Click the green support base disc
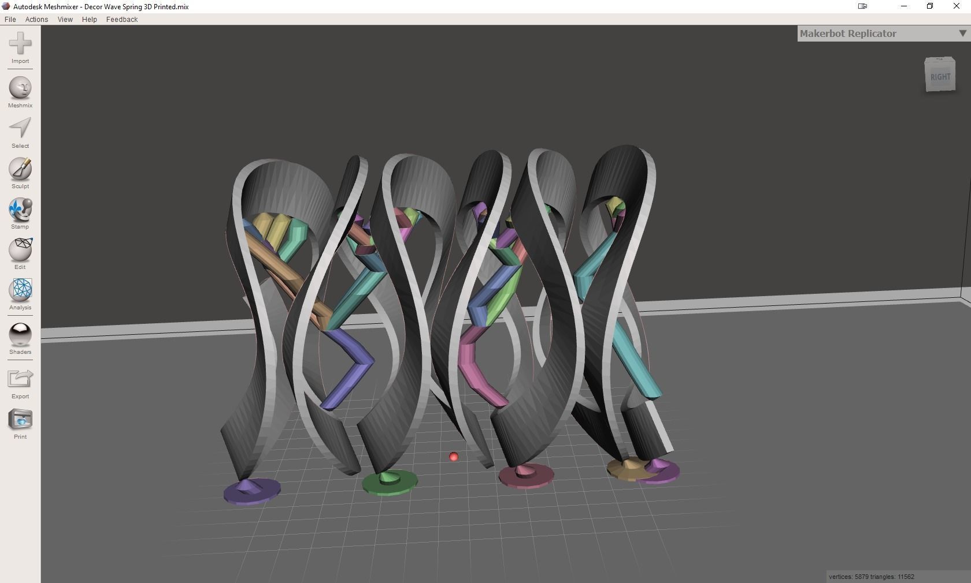Screen dimensions: 971x583 pyautogui.click(x=390, y=483)
